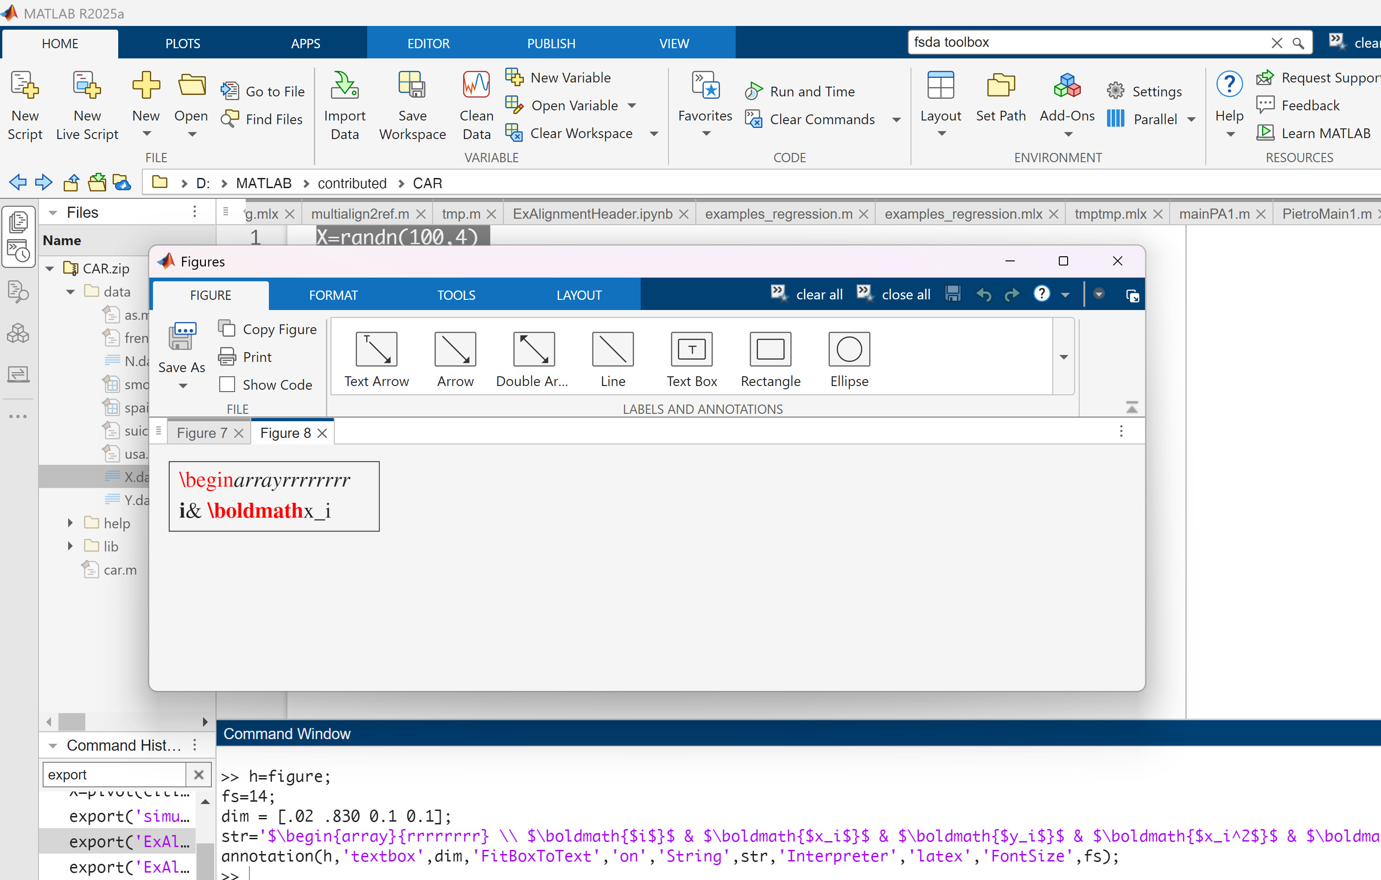This screenshot has width=1381, height=880.
Task: Select the Double Arrow annotation tool
Action: pos(534,349)
